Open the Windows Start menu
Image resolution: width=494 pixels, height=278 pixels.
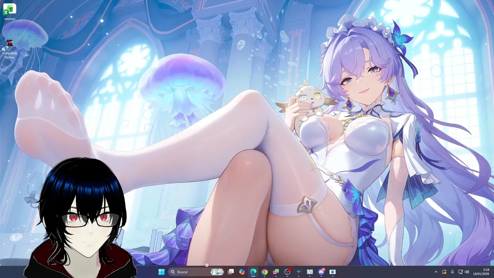161,272
